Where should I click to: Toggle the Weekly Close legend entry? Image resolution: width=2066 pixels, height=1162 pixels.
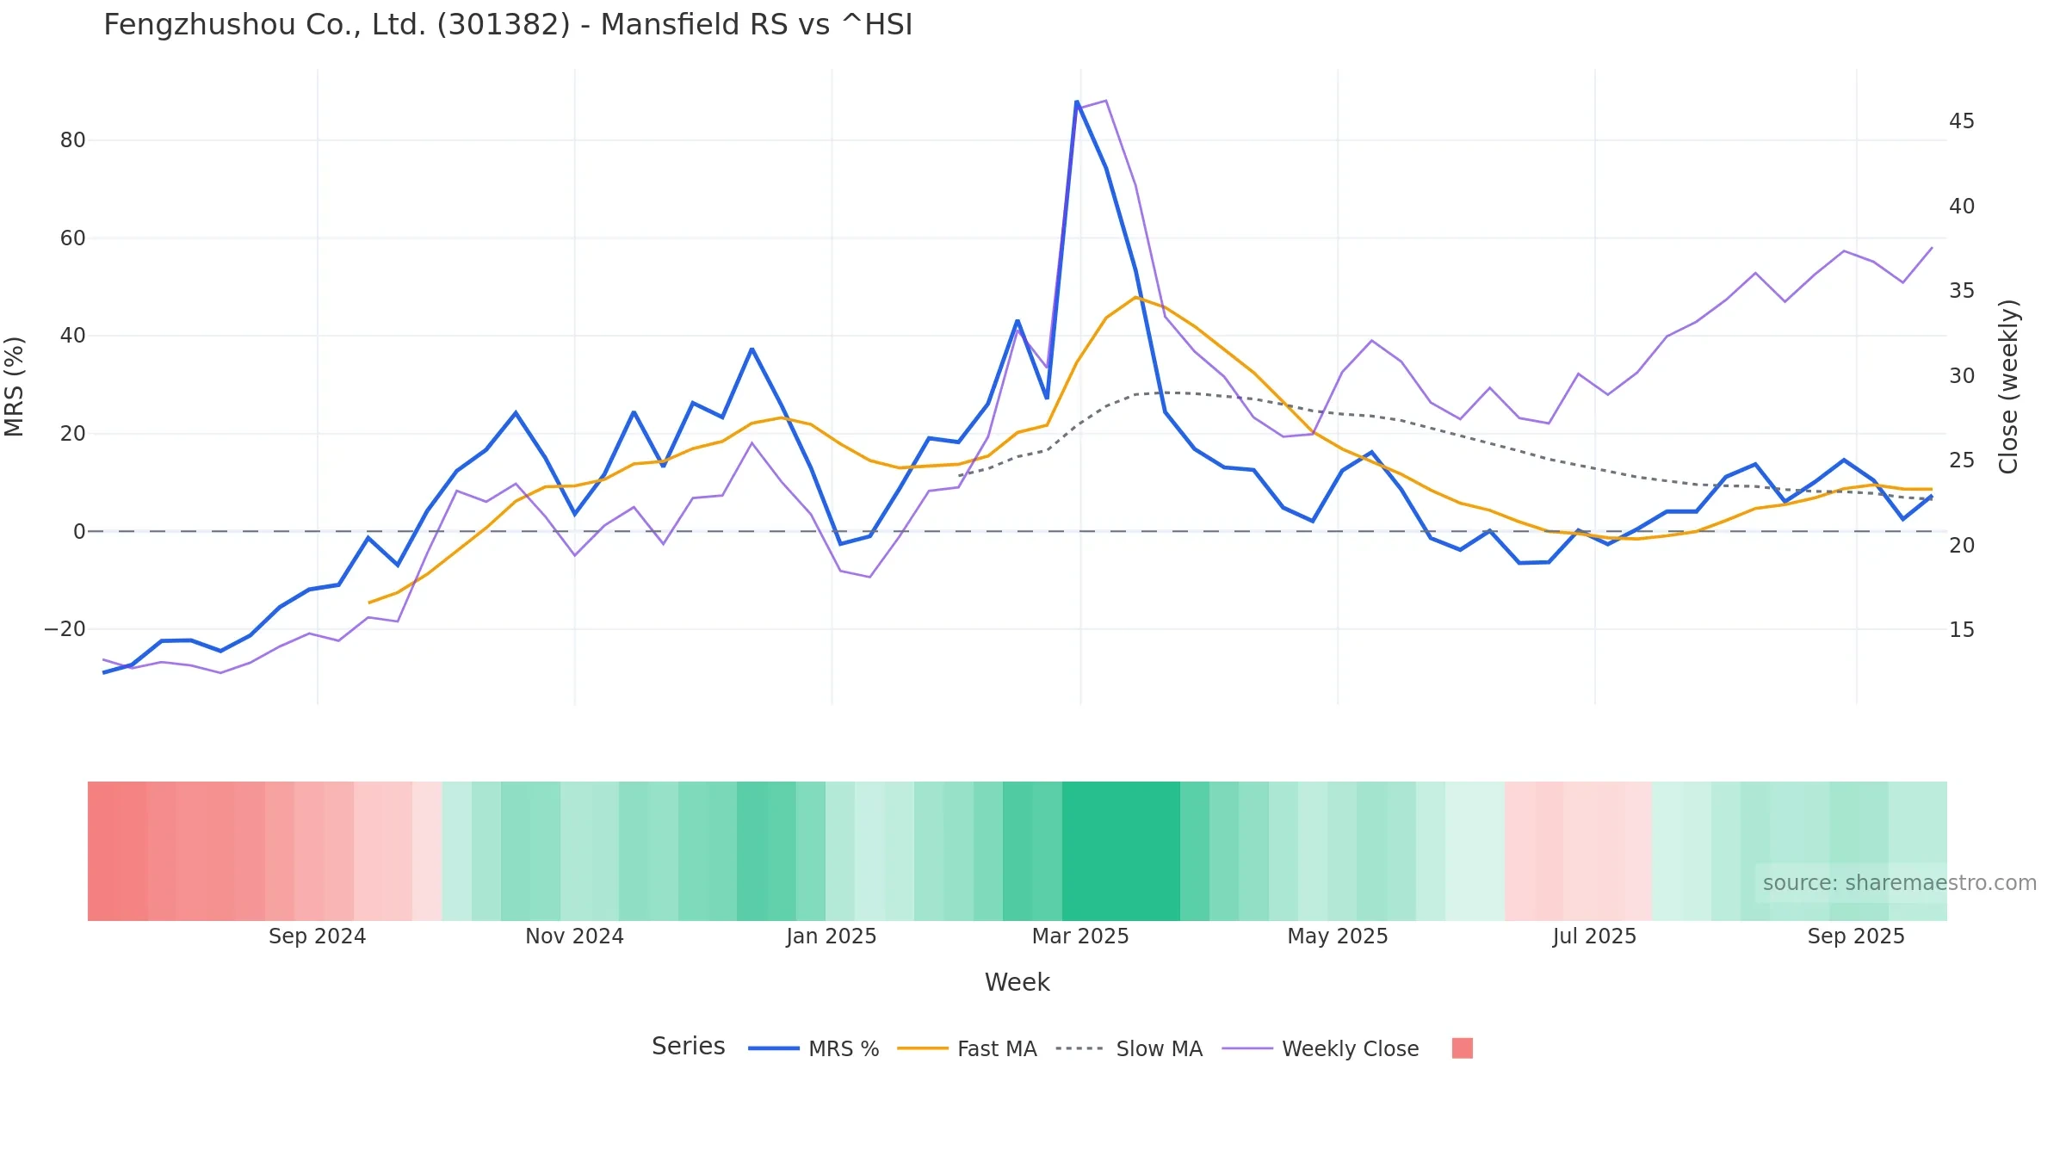pos(1321,1048)
